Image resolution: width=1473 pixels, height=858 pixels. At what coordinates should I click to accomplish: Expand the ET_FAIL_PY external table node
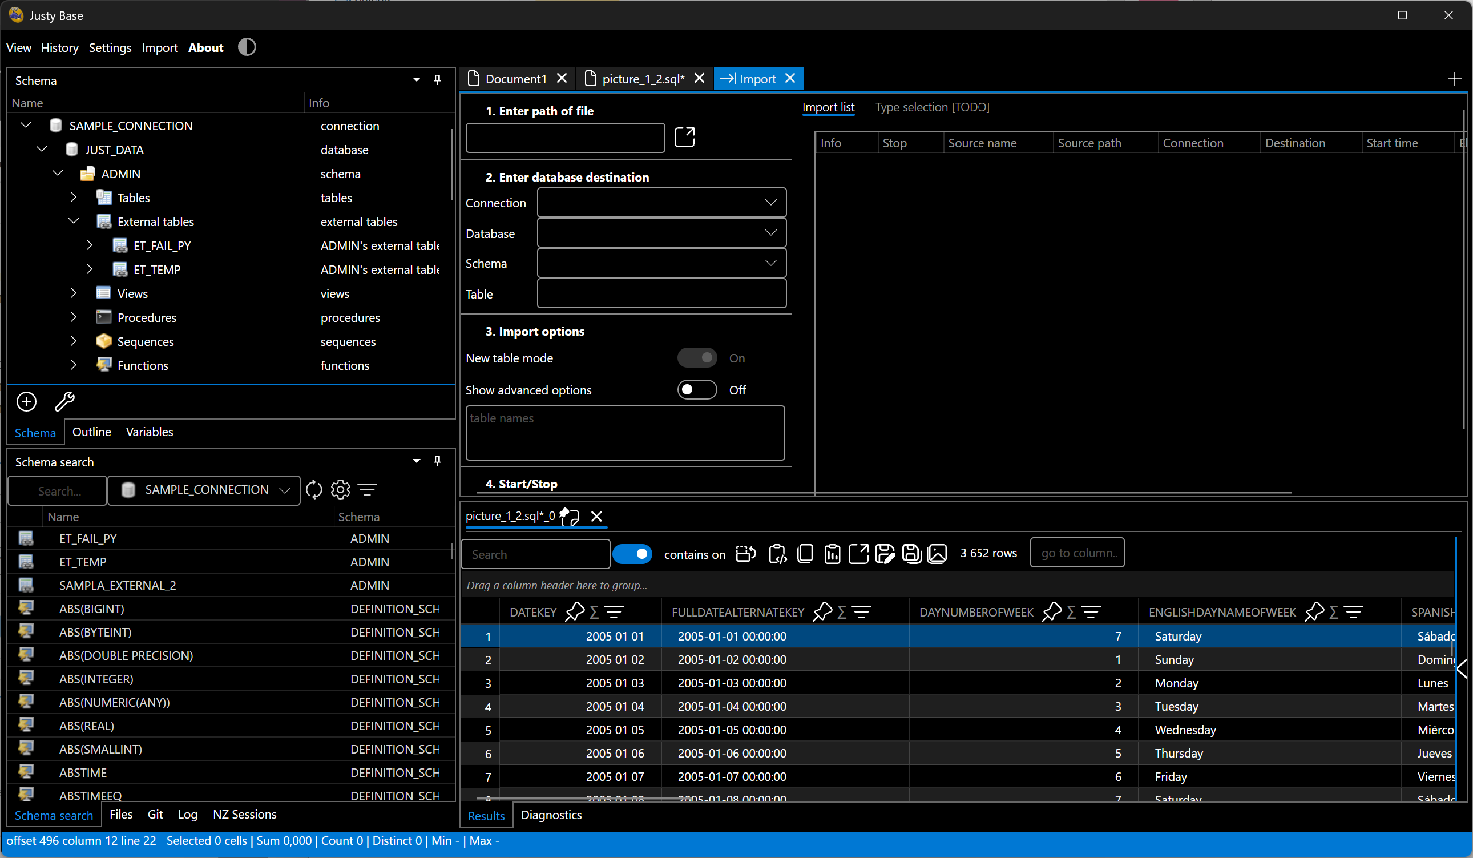(x=90, y=245)
